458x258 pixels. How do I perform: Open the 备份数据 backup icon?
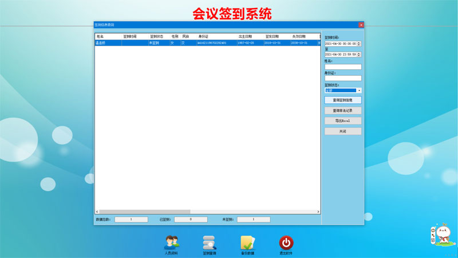[247, 243]
